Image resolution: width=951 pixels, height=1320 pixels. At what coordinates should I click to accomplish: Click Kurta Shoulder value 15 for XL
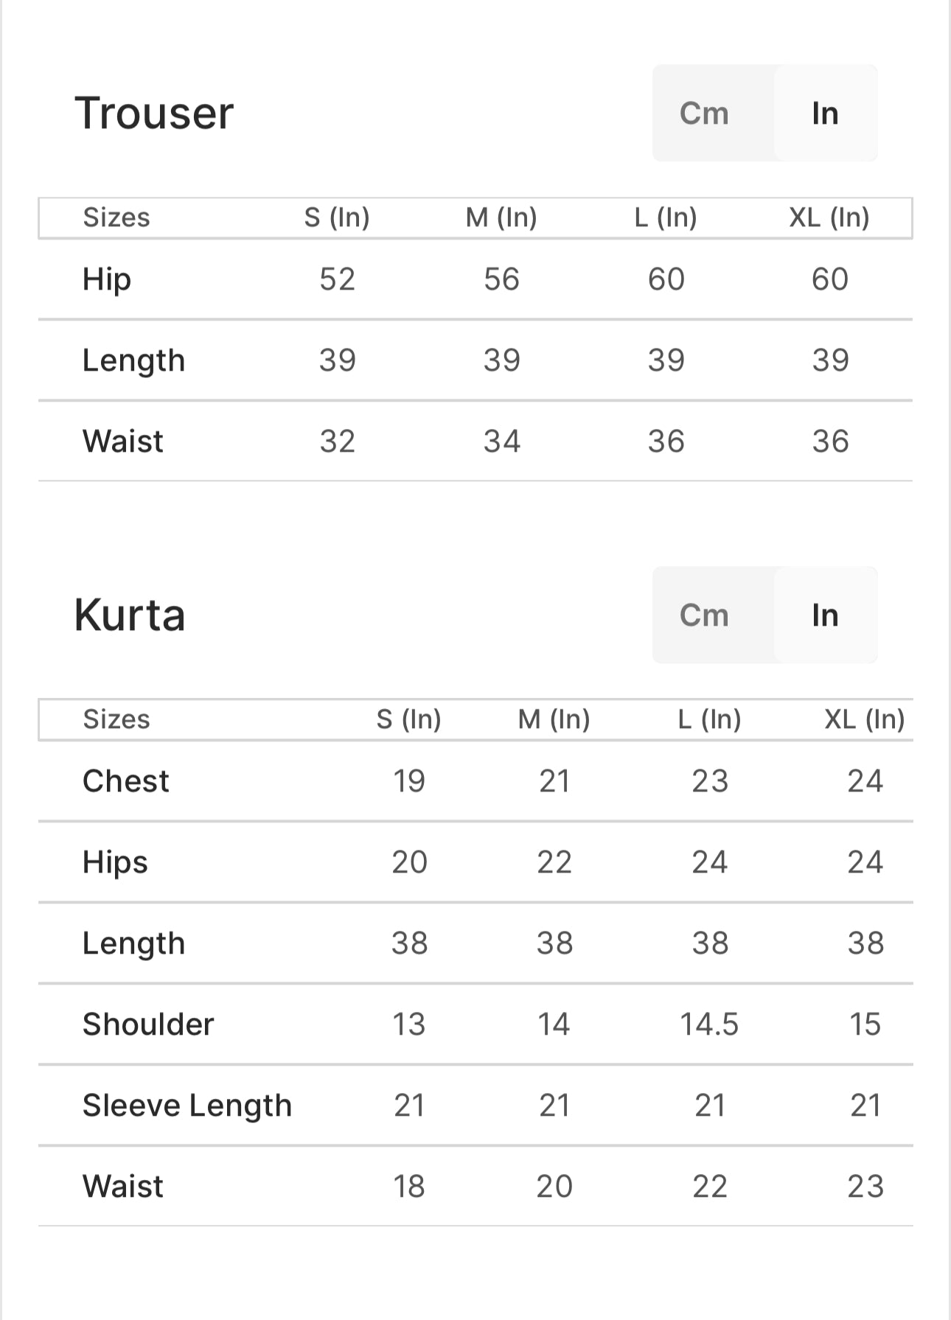point(865,1024)
